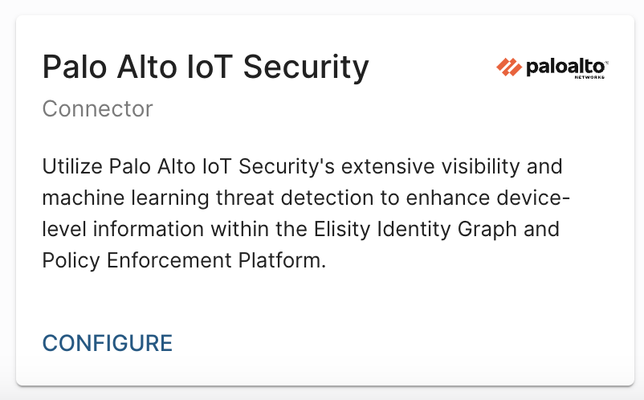Click the CONFIGURE button
The image size is (644, 400).
[107, 343]
